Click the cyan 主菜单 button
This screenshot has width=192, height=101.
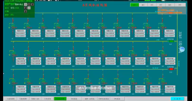point(177,99)
